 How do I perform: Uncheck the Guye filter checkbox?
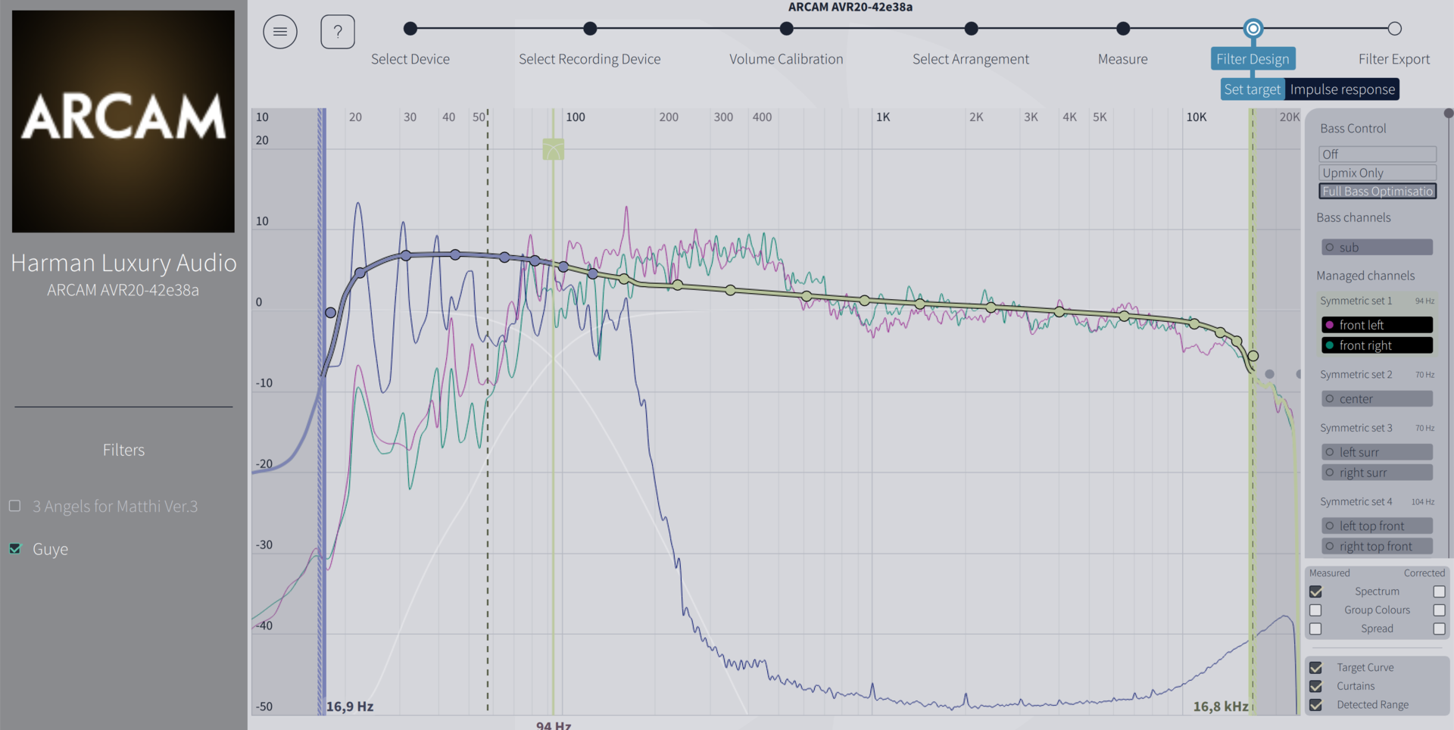pos(15,548)
